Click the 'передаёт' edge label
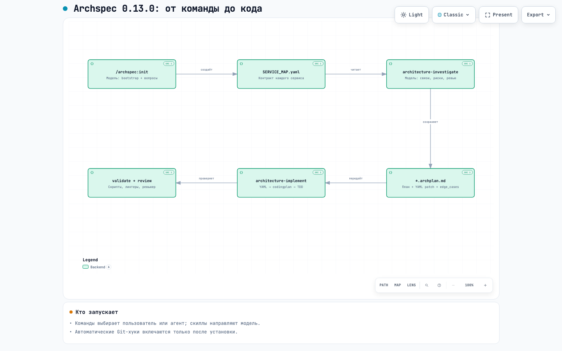The height and width of the screenshot is (351, 562). (x=356, y=179)
